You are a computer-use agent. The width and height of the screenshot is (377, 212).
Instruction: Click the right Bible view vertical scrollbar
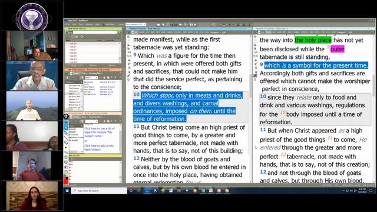374,108
